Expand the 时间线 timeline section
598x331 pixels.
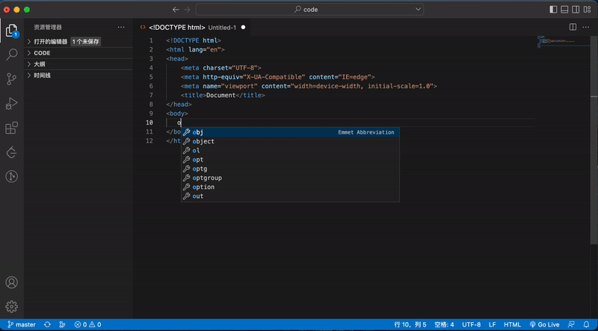click(42, 75)
